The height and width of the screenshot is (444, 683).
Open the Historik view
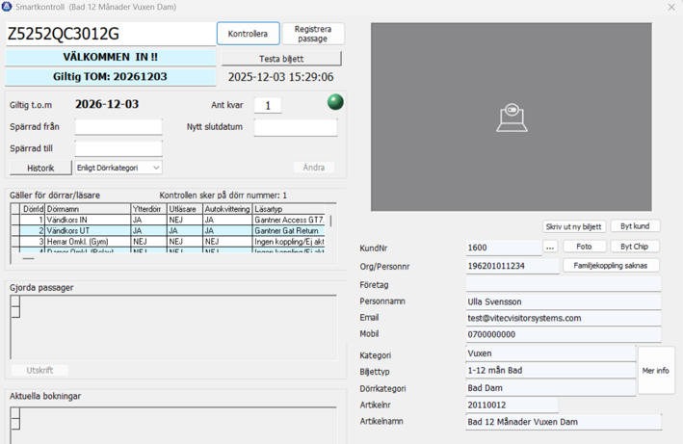pos(40,168)
